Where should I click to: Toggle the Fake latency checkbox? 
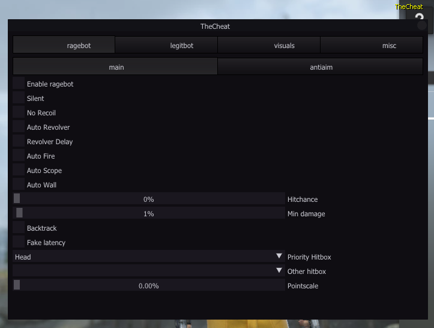(19, 241)
